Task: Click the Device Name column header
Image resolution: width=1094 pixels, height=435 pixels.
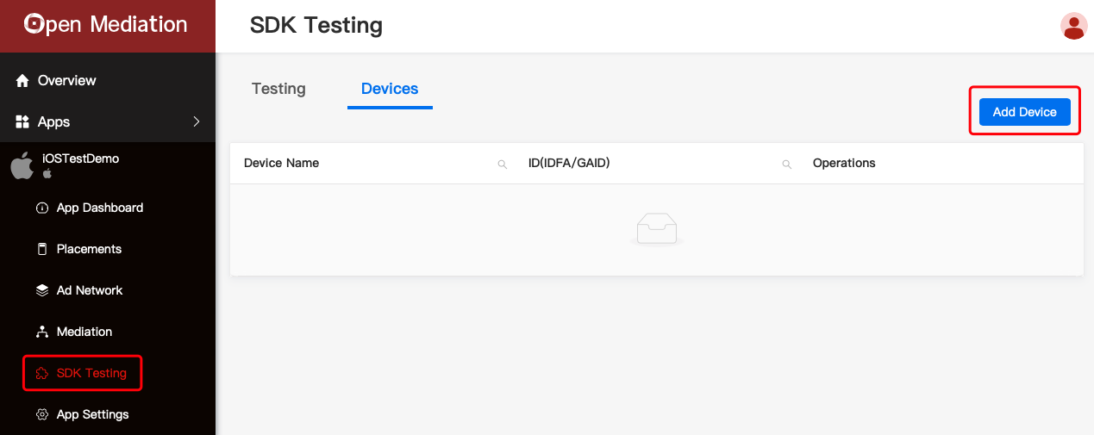Action: pyautogui.click(x=281, y=163)
